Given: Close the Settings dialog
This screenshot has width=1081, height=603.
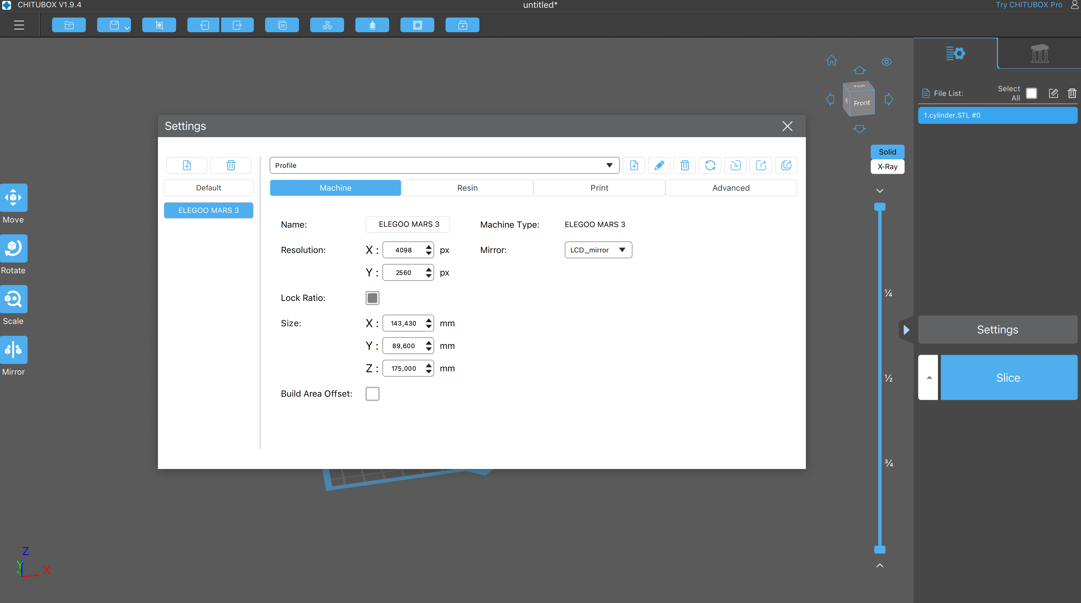Looking at the screenshot, I should tap(787, 126).
